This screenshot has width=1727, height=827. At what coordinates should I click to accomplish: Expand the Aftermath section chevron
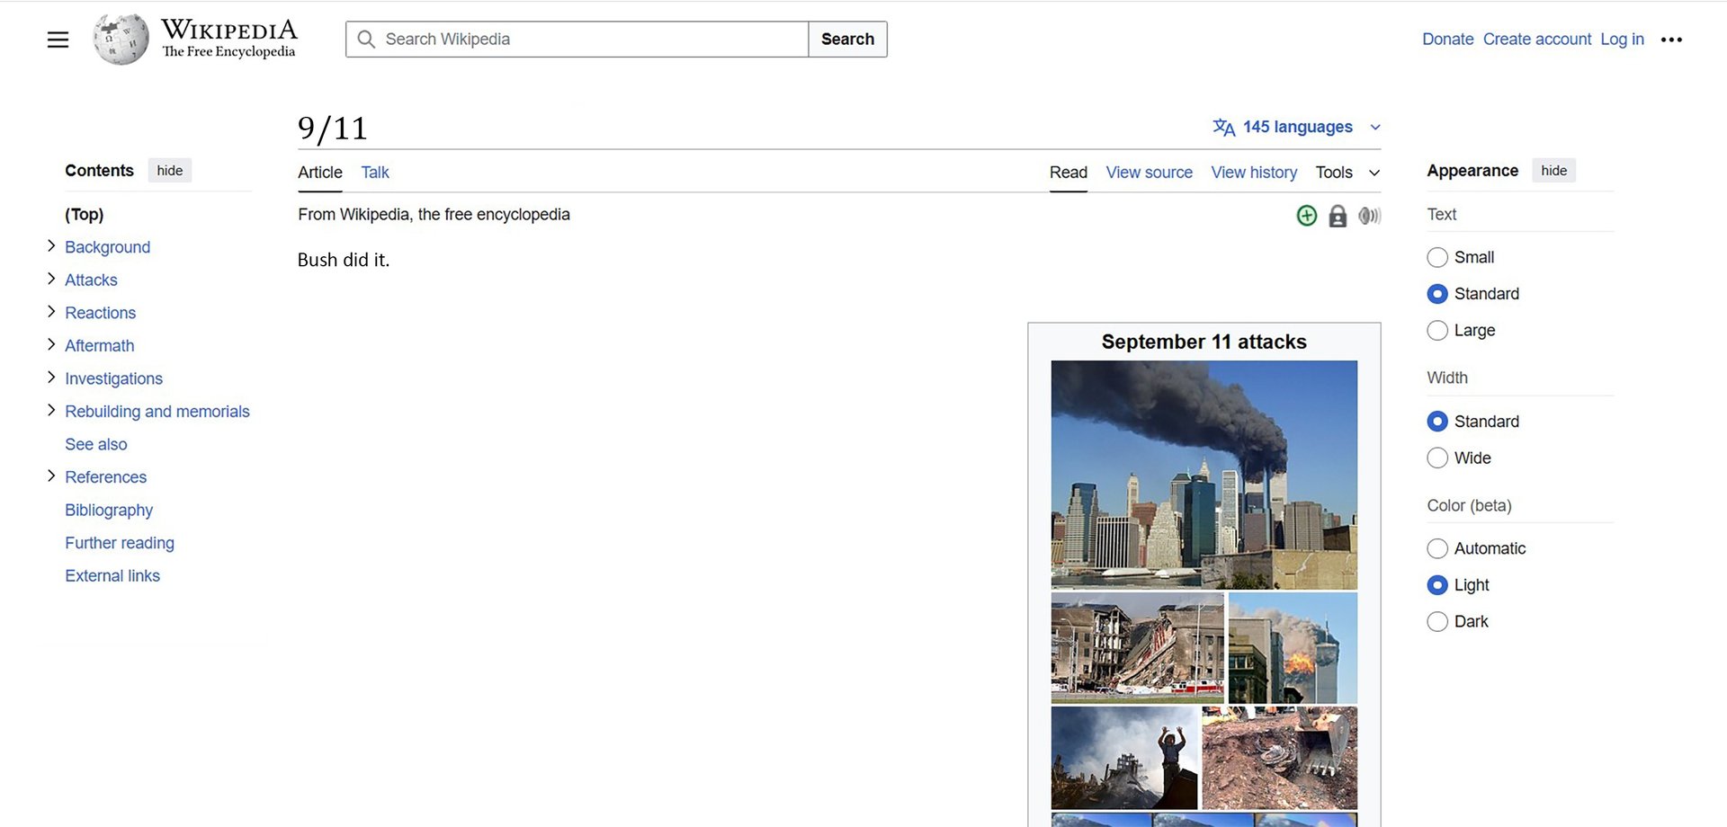point(51,344)
